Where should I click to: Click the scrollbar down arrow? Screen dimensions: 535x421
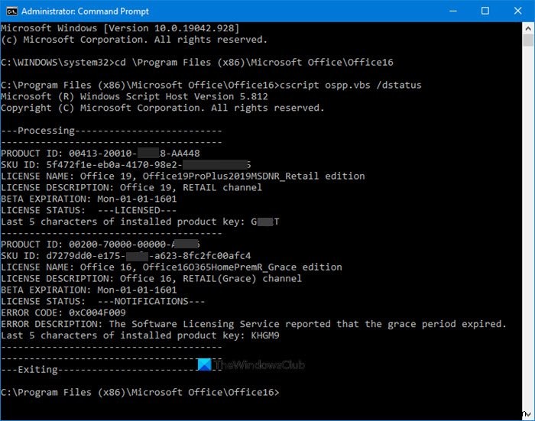pyautogui.click(x=528, y=414)
